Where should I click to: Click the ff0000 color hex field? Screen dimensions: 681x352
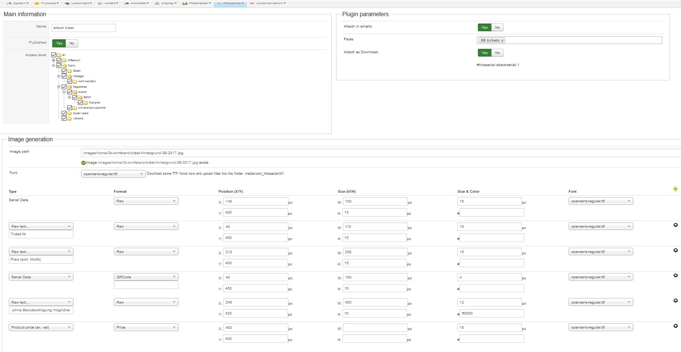[491, 313]
